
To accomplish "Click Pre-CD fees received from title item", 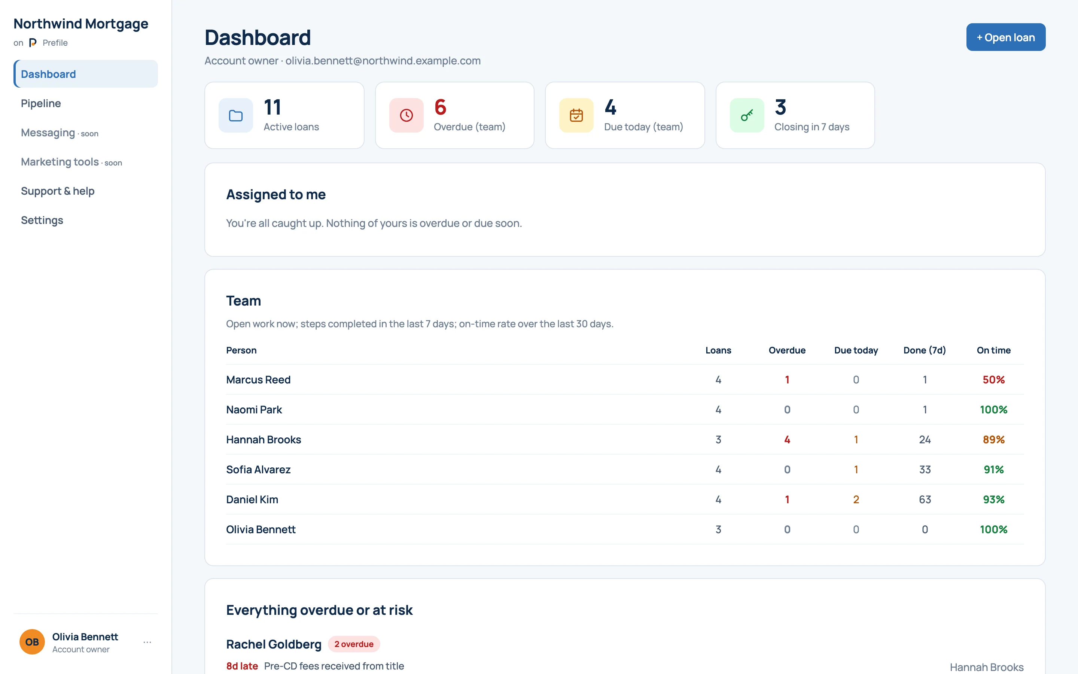I will [x=334, y=666].
